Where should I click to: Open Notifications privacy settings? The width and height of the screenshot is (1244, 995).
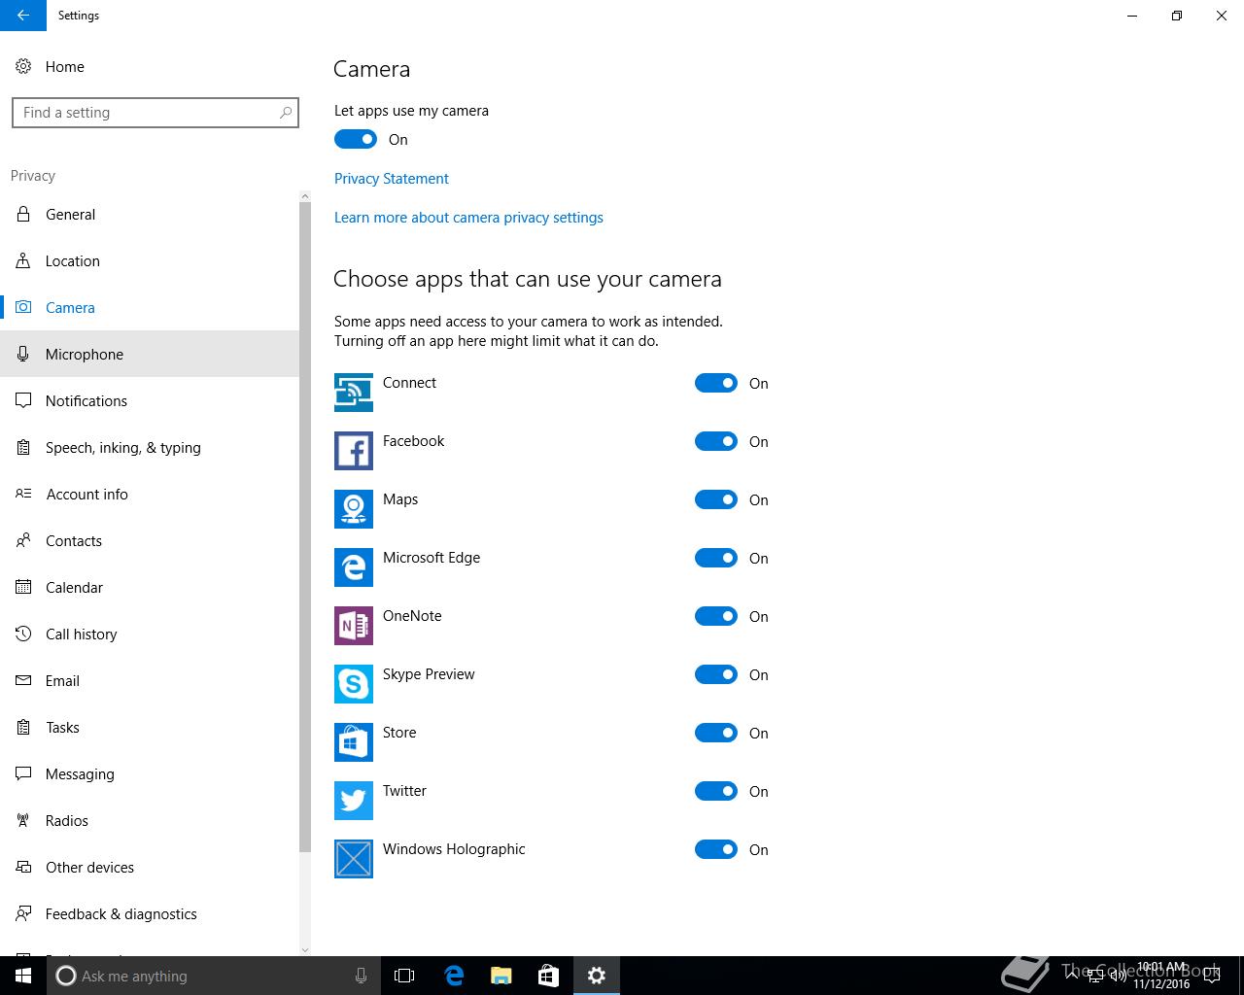click(x=150, y=400)
